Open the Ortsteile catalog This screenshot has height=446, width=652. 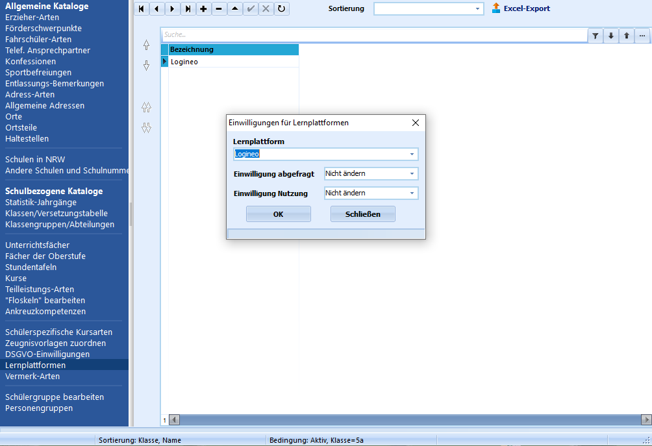pyautogui.click(x=21, y=128)
